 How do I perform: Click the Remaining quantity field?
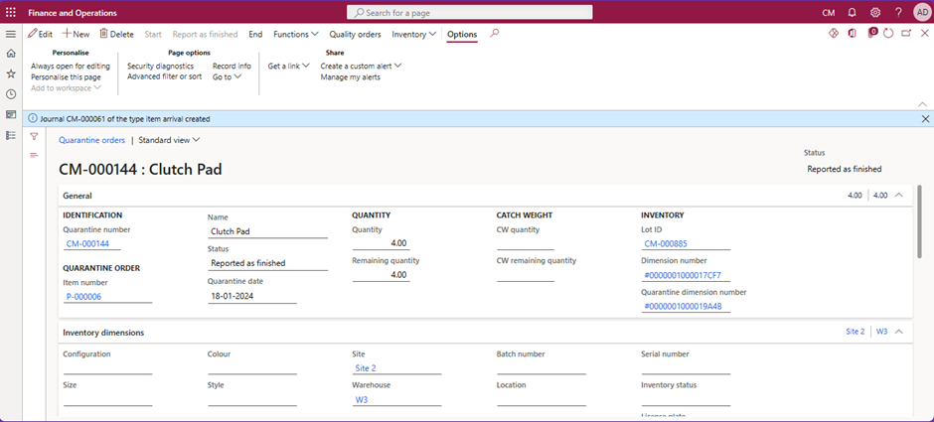tap(381, 275)
